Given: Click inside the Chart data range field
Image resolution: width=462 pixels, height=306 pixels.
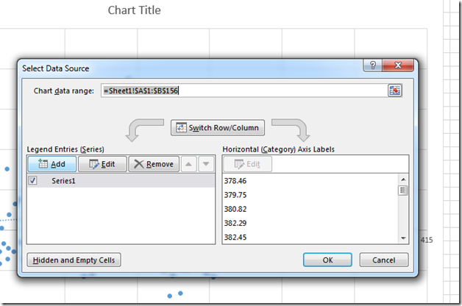Looking at the screenshot, I should (243, 90).
